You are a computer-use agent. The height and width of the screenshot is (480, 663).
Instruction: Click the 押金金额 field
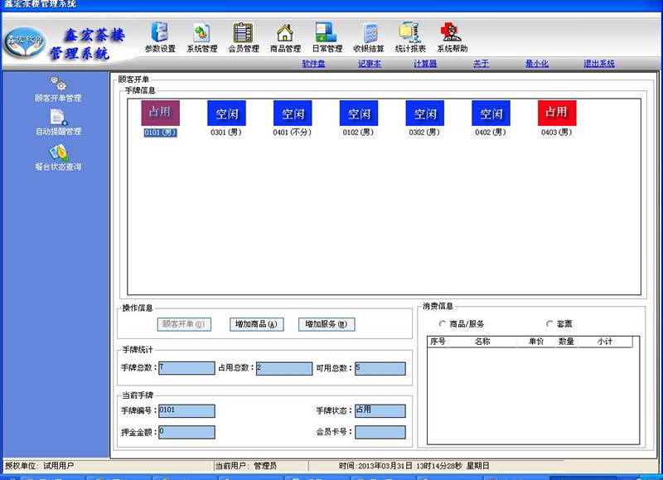tap(186, 432)
